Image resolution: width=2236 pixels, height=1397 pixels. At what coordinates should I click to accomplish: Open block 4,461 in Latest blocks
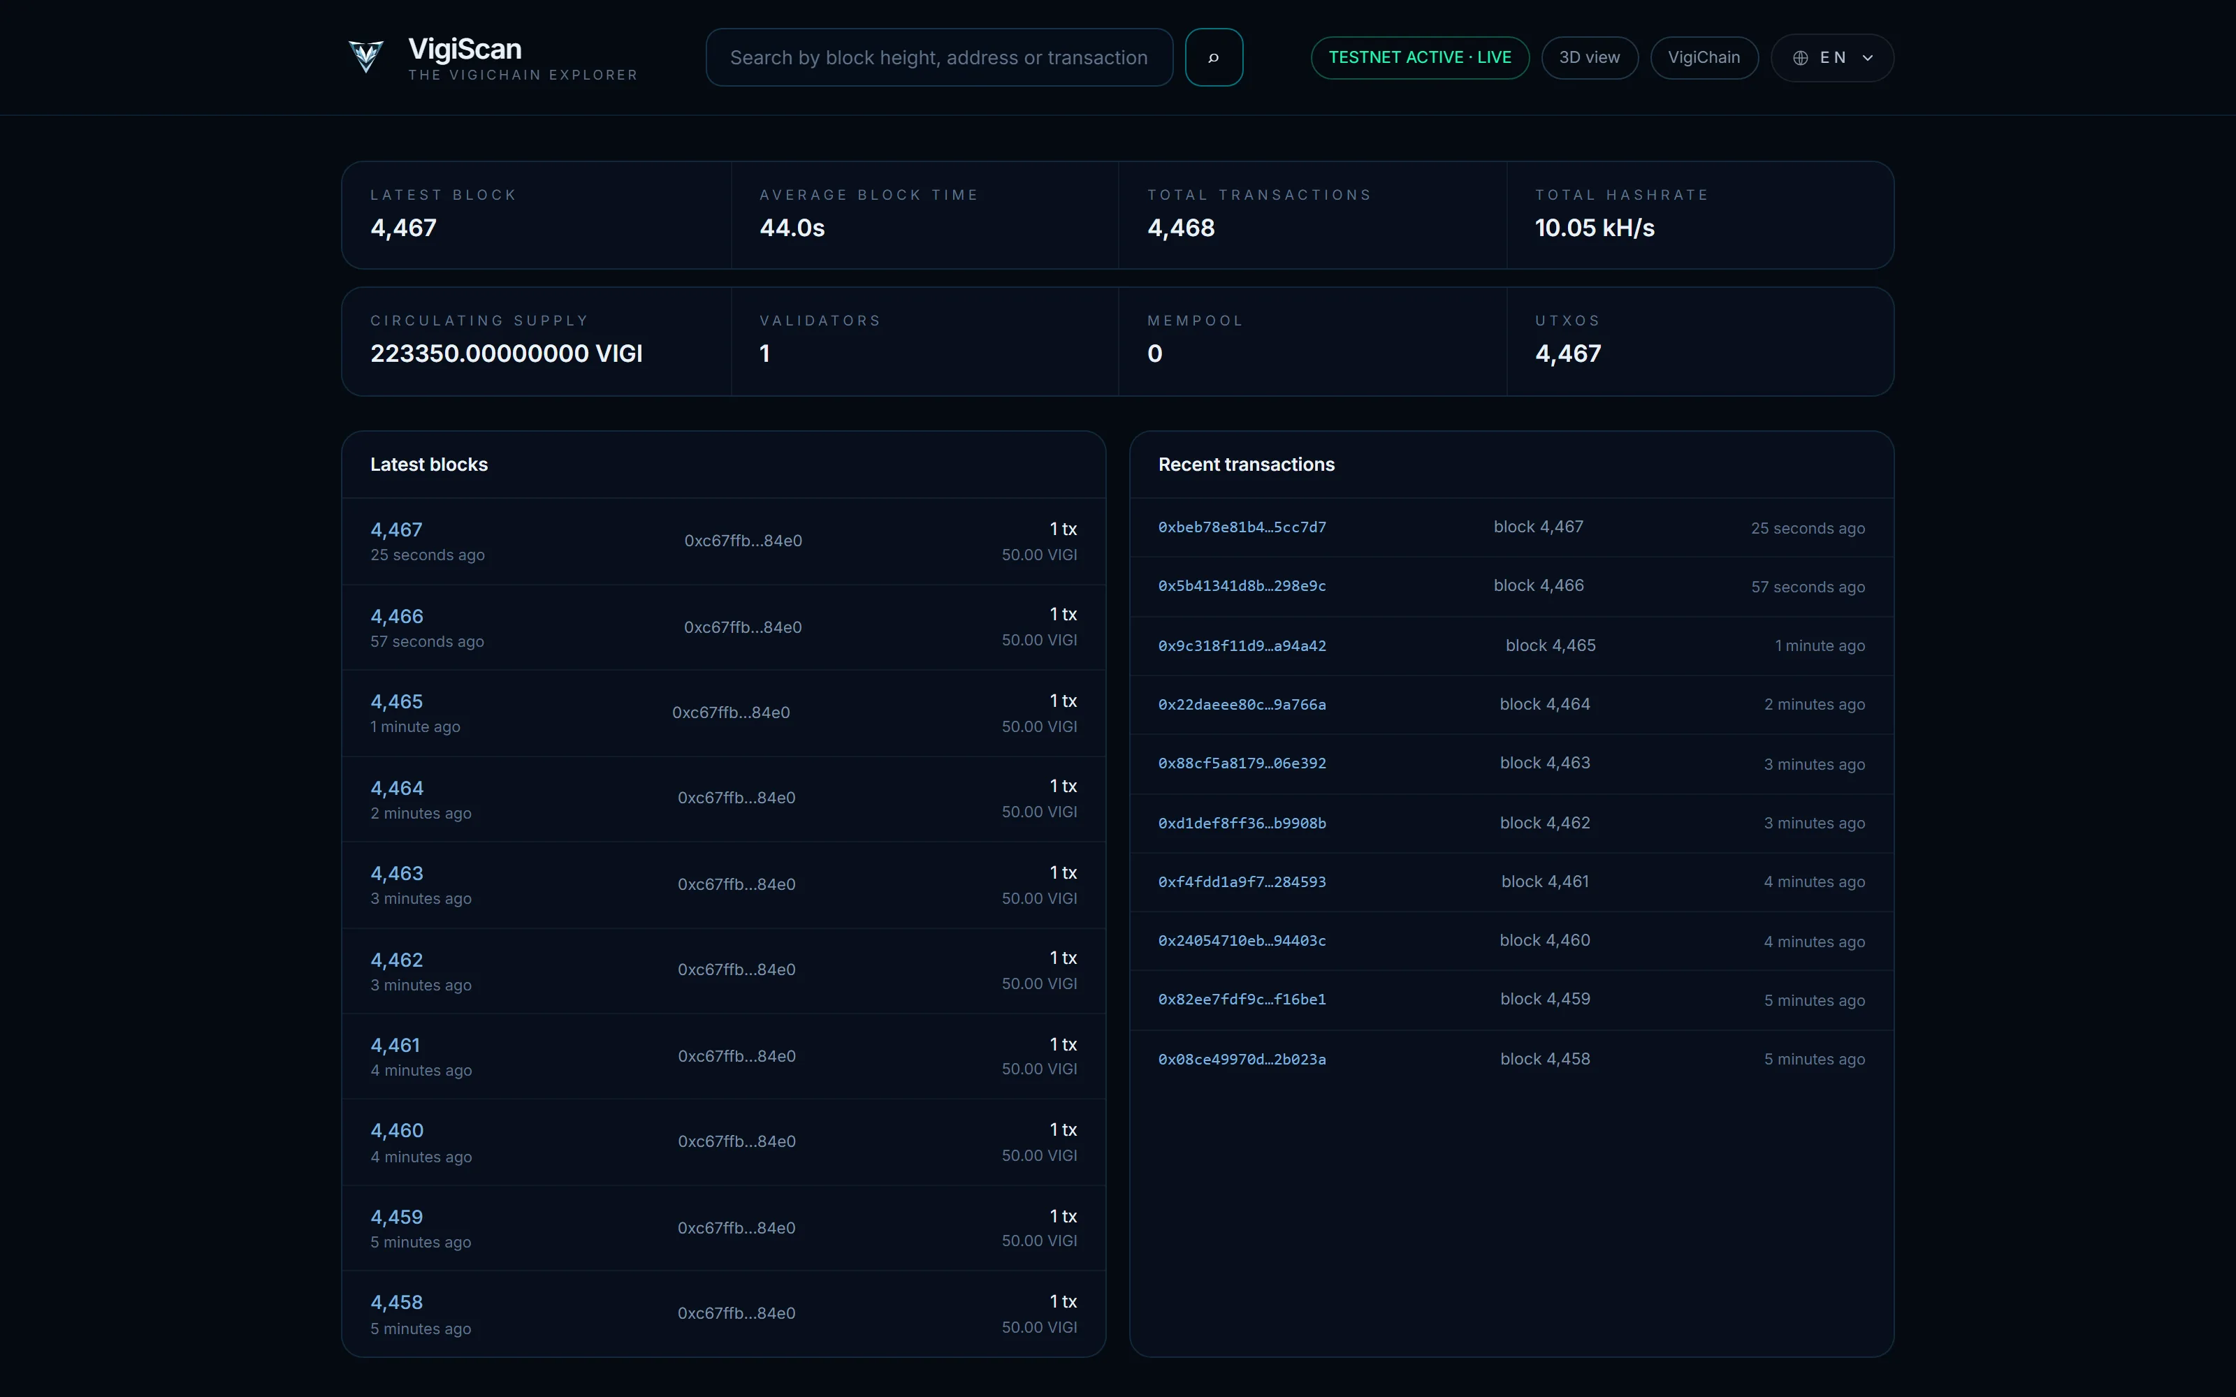click(395, 1045)
